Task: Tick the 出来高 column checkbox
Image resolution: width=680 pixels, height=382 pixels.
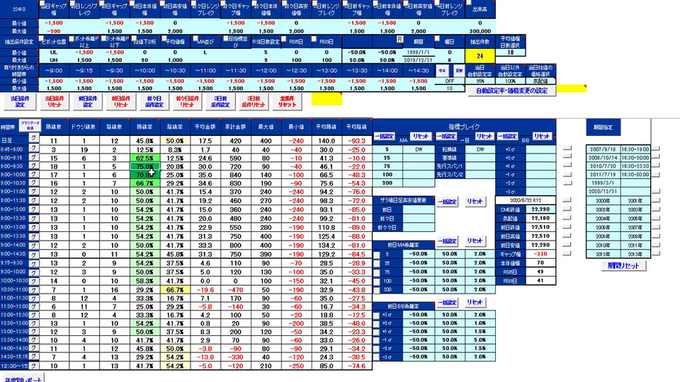Action: [x=468, y=3]
